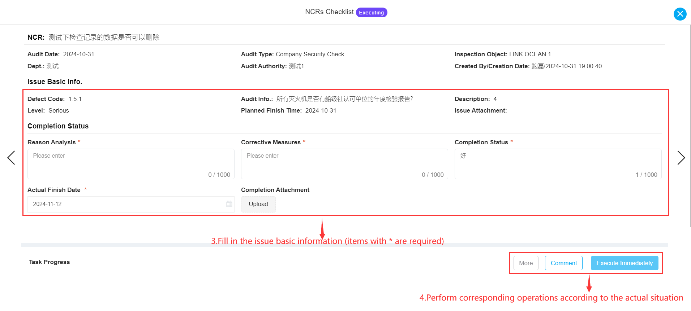The width and height of the screenshot is (691, 311).
Task: Click the Actual Finish Date field
Action: pyautogui.click(x=131, y=204)
